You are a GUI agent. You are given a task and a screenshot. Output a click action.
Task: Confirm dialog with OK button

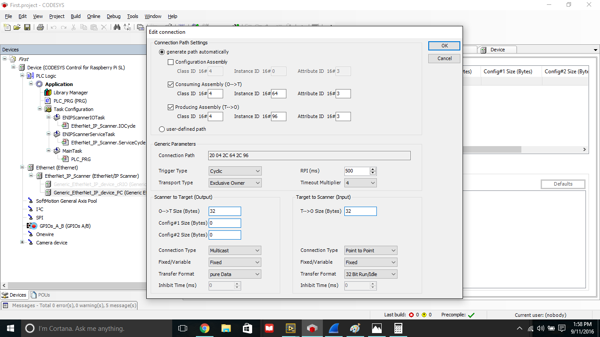445,46
